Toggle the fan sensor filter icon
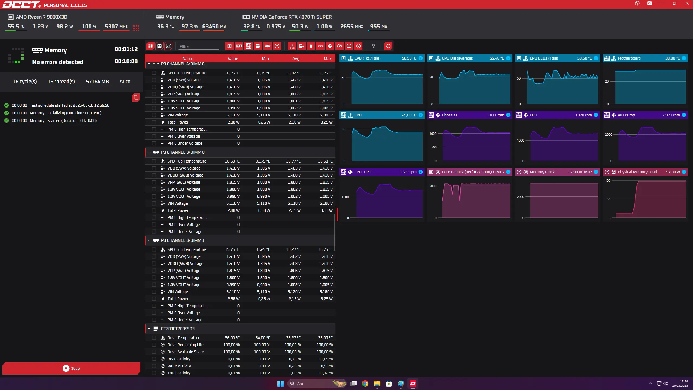693x390 pixels. coord(330,46)
